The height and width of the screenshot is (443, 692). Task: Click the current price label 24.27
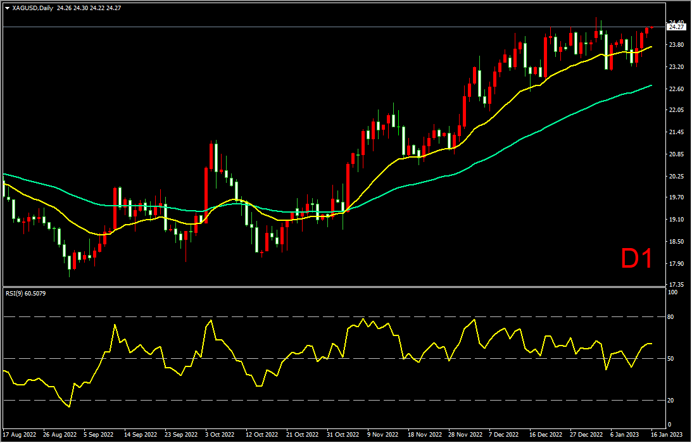coord(677,27)
